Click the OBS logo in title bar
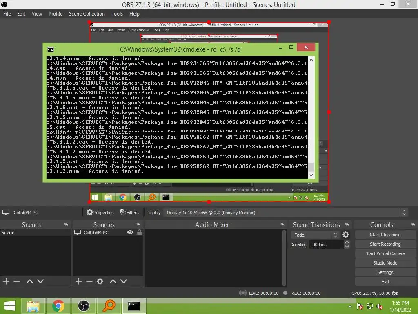The width and height of the screenshot is (418, 314). pyautogui.click(x=4, y=4)
